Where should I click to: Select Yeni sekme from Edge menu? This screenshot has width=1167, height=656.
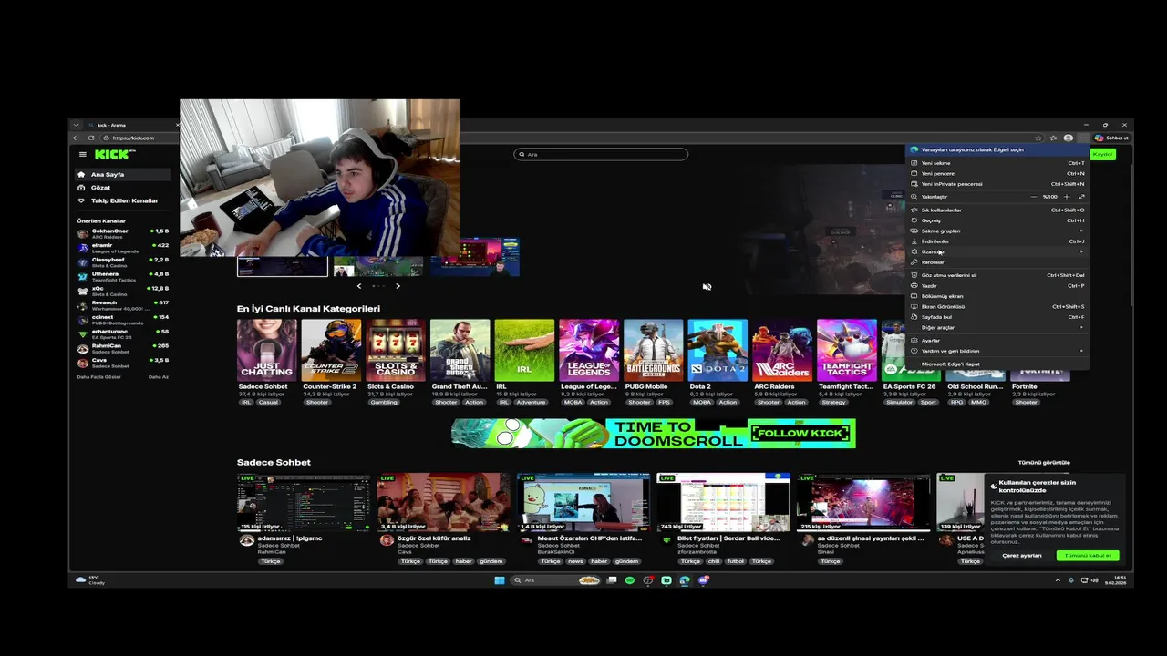click(997, 163)
